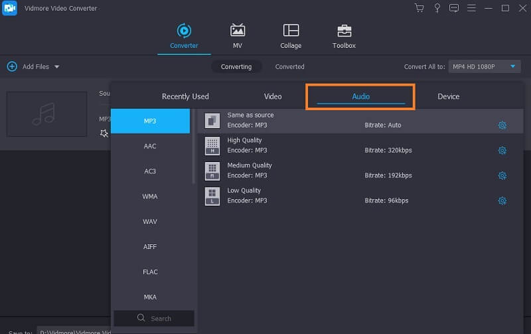Expand the Convert All to dropdown
The image size is (531, 334).
512,66
